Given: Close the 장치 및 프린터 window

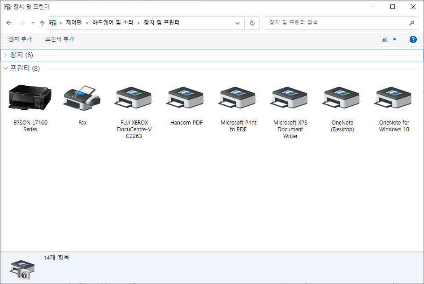Looking at the screenshot, I should 413,7.
